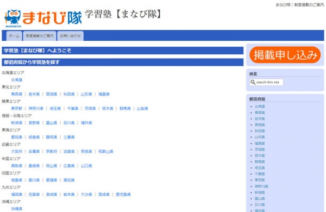Viewport: 326px width, 212px height.
Task: Open 福島県 link under 東北エリア
Action: pos(104,94)
